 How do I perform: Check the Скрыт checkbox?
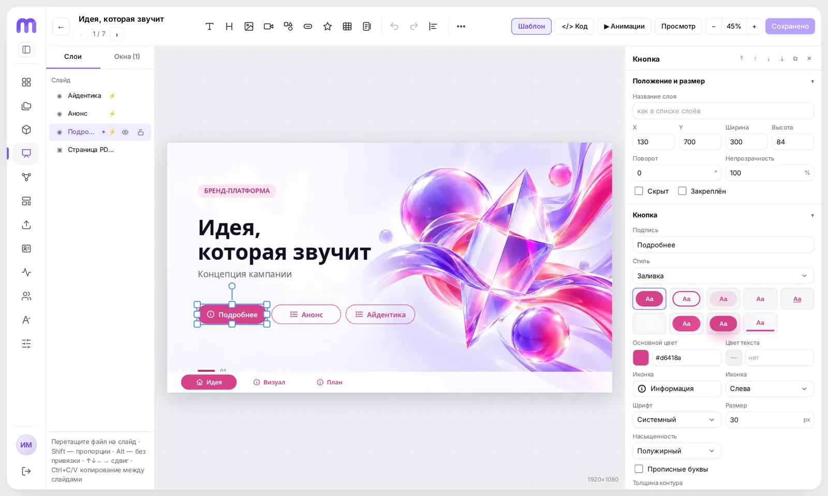[639, 191]
